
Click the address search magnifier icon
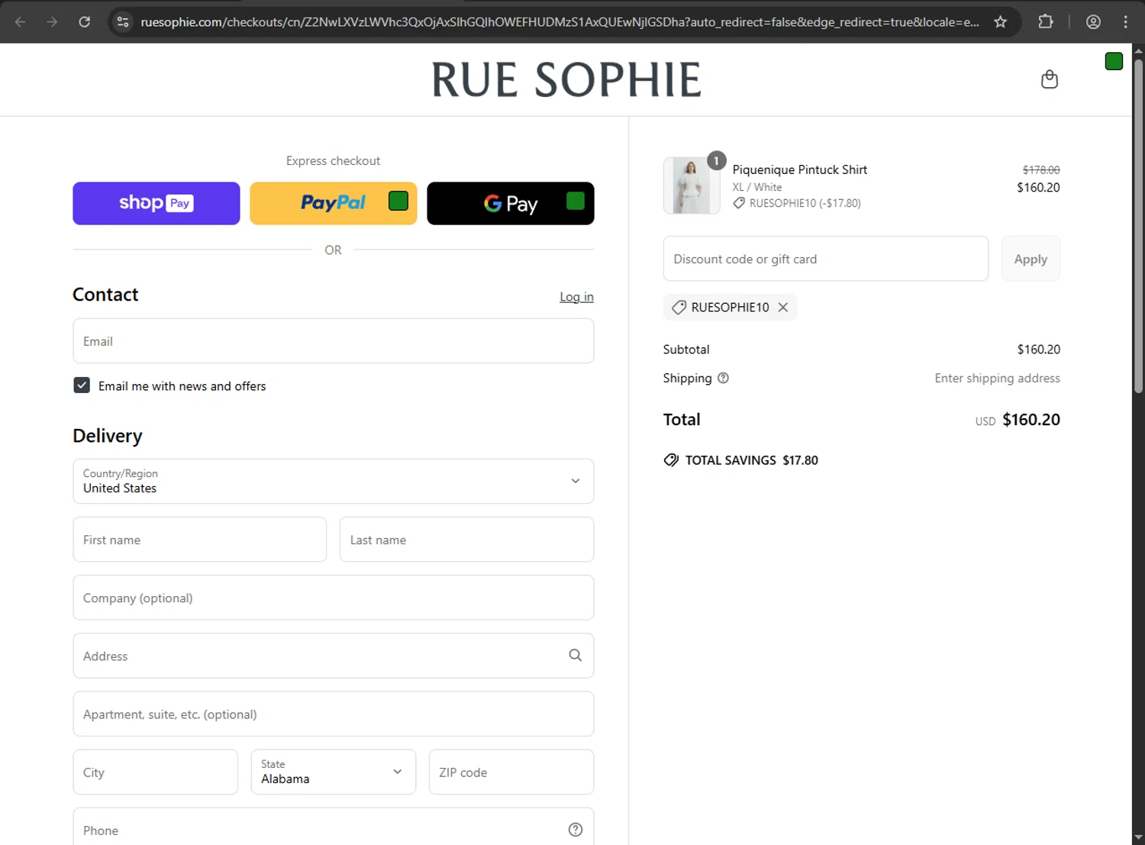576,655
